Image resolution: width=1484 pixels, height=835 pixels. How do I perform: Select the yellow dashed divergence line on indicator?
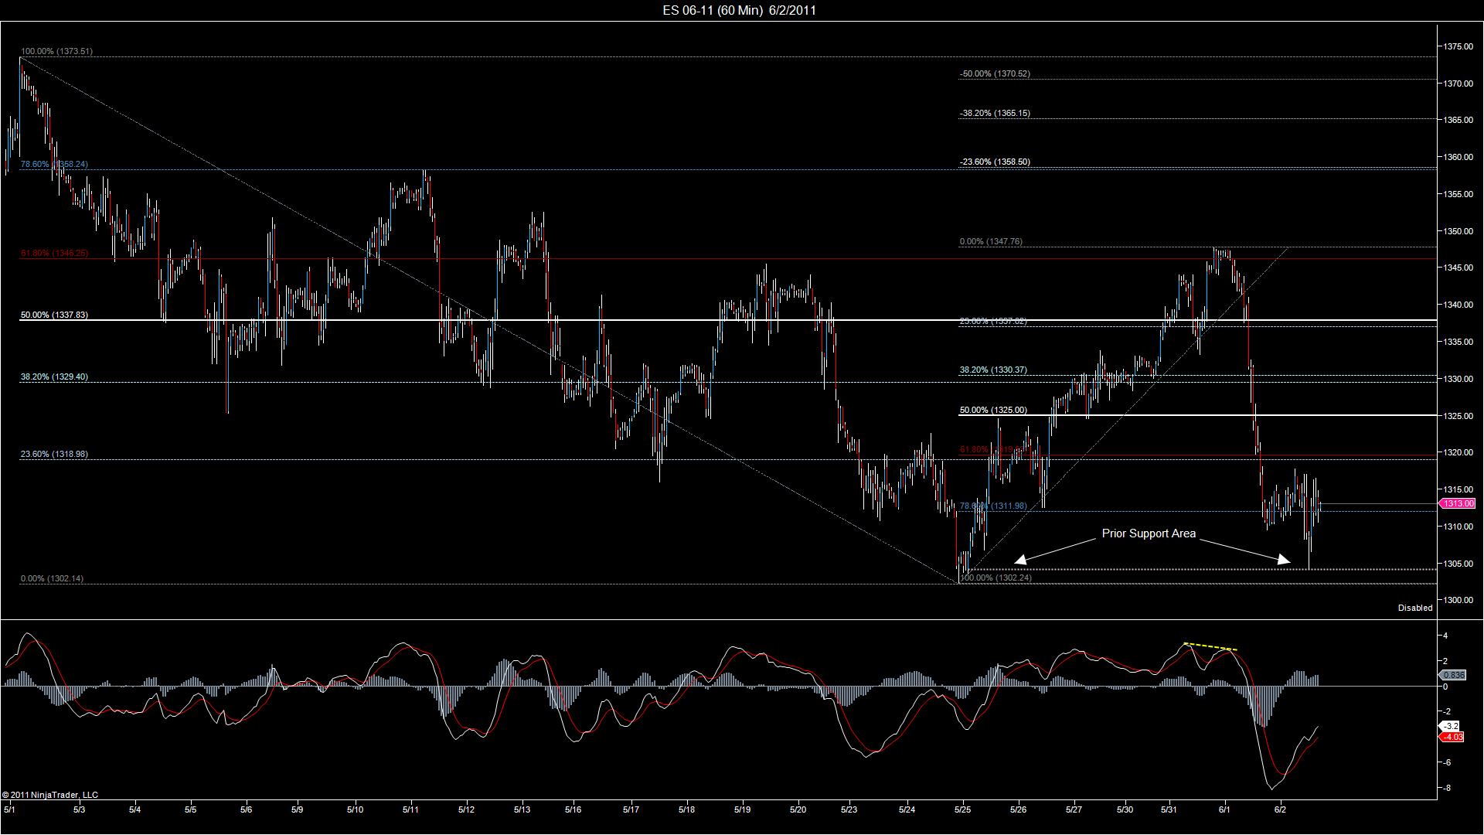click(1210, 646)
